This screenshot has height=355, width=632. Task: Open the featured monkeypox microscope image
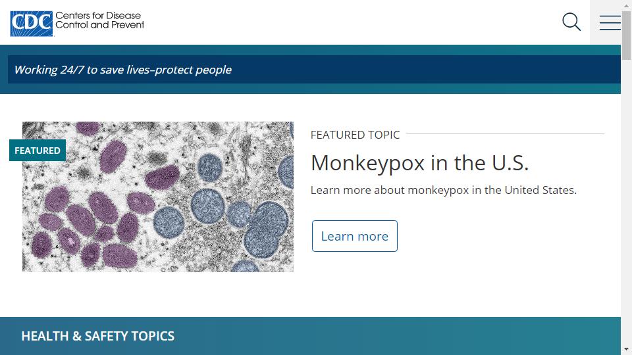click(158, 197)
